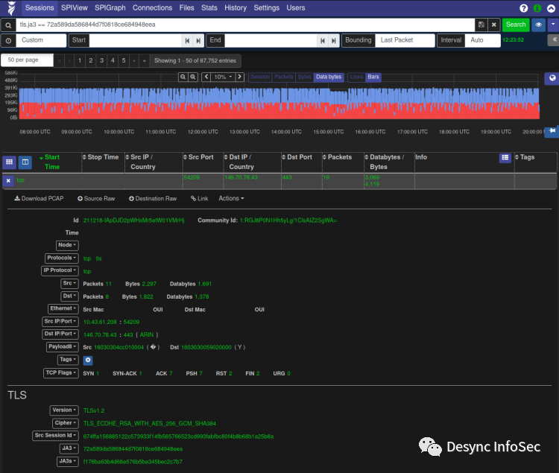Open the SPIGraph tab
Viewport: 559px width, 473px height.
pyautogui.click(x=110, y=8)
